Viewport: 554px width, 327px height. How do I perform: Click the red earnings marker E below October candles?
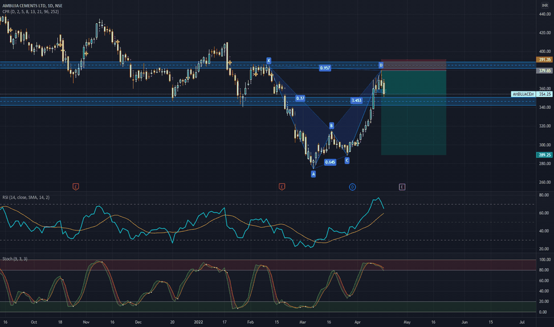pyautogui.click(x=75, y=187)
